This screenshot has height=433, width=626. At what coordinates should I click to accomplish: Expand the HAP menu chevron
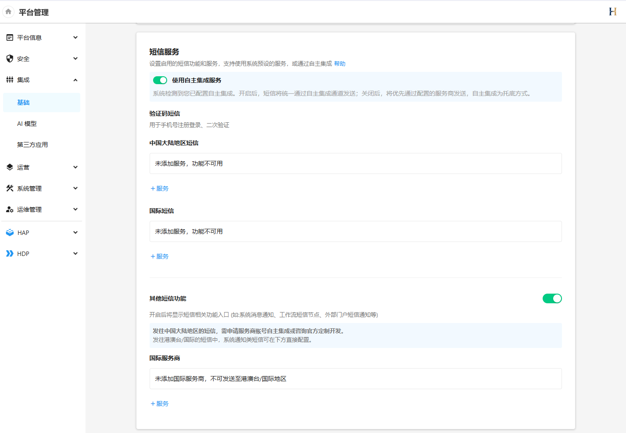click(75, 233)
